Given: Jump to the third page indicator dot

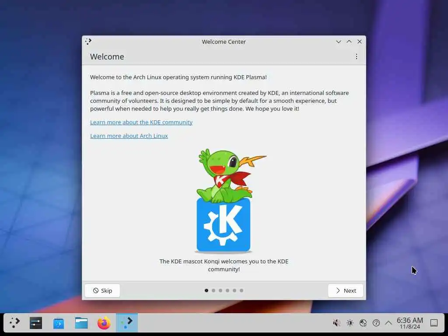Looking at the screenshot, I should pyautogui.click(x=220, y=290).
